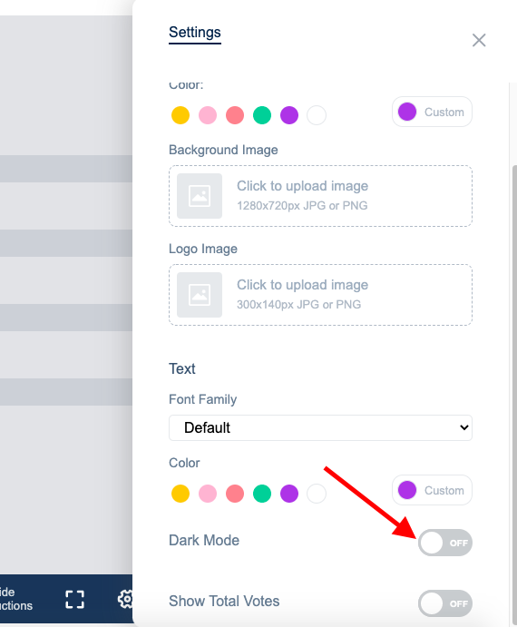Click the Logo Image placeholder picture icon
This screenshot has width=517, height=627.
(x=200, y=295)
